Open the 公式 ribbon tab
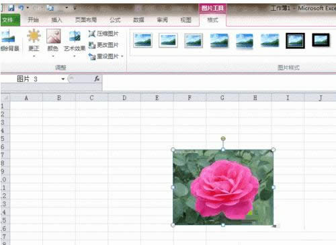This screenshot has height=245, width=336. (x=115, y=20)
